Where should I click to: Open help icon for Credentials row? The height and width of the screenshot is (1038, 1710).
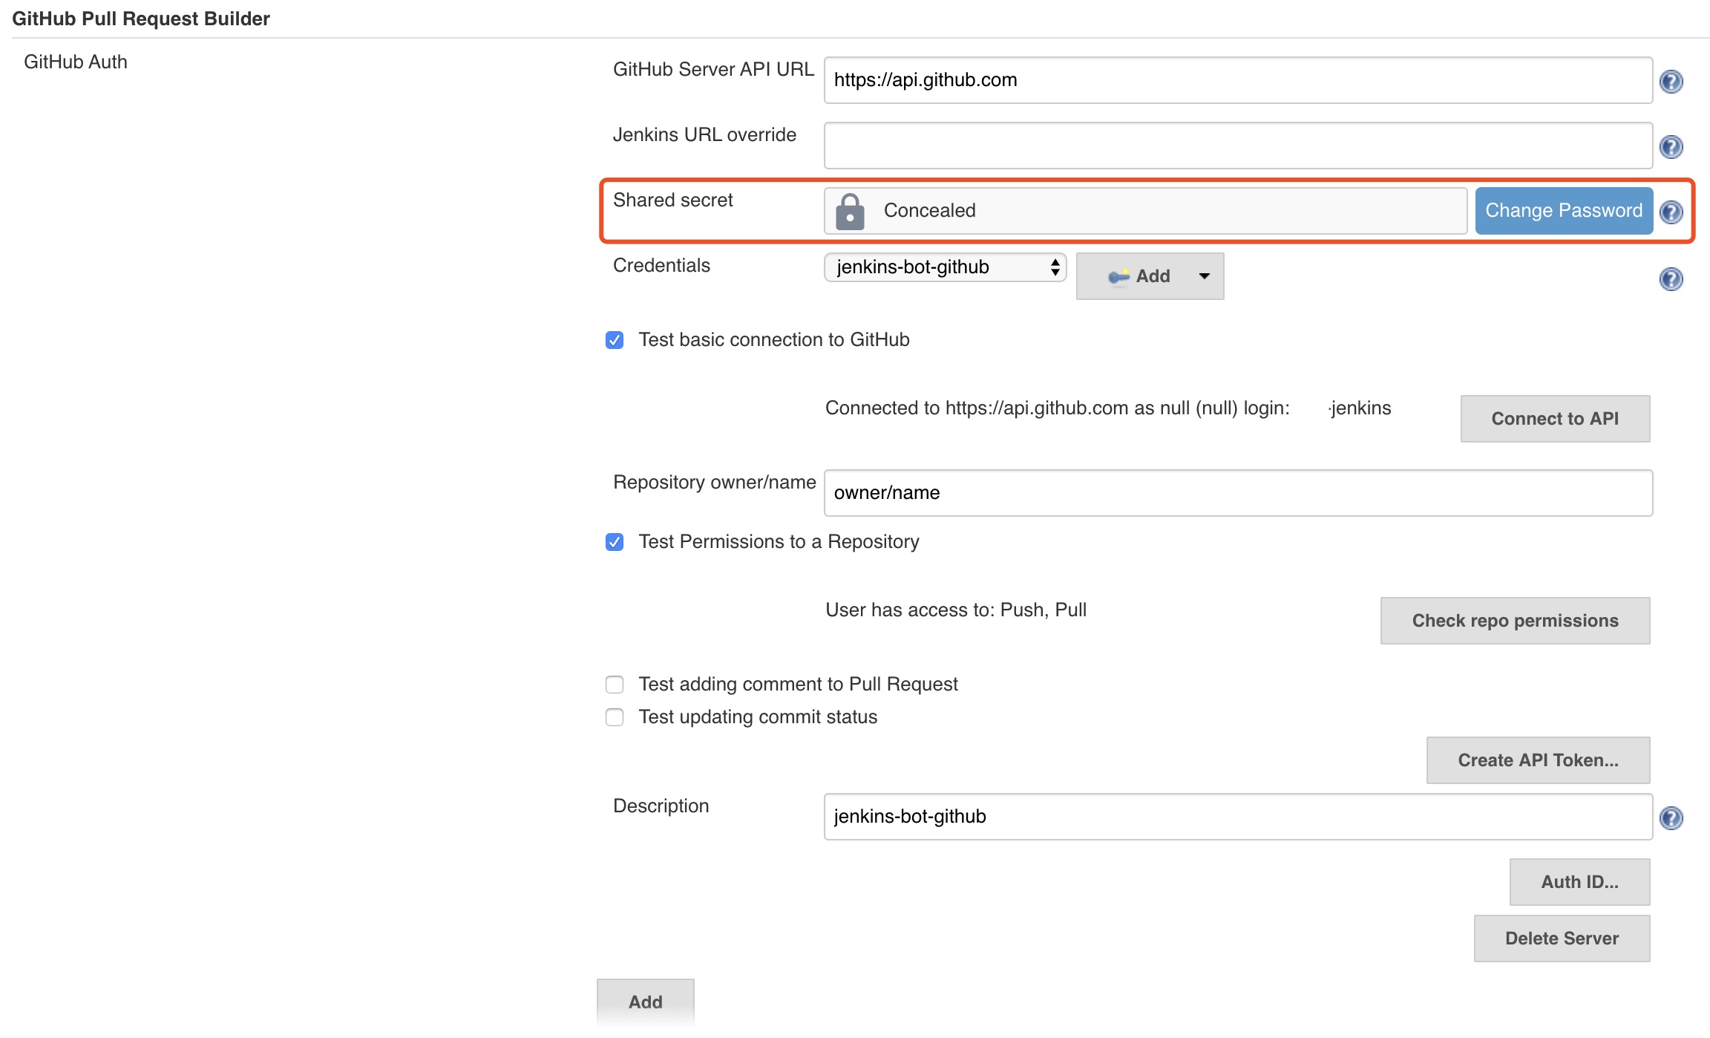tap(1671, 278)
